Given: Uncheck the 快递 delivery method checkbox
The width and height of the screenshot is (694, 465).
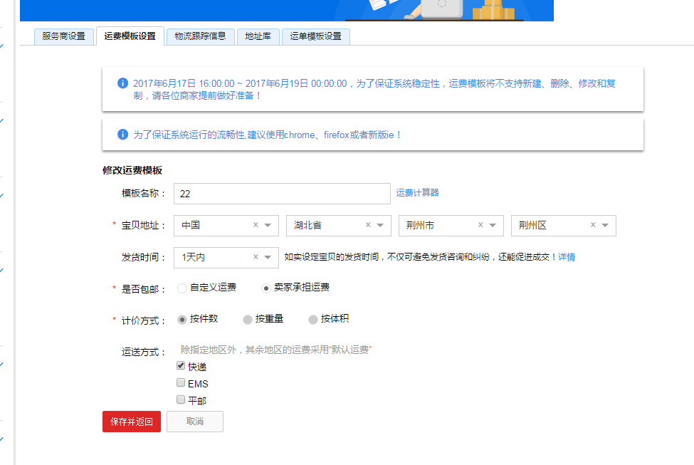Looking at the screenshot, I should (181, 366).
